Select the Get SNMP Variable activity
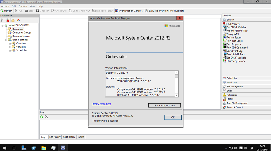Screen dimensions: 271x151 pos(235,27)
